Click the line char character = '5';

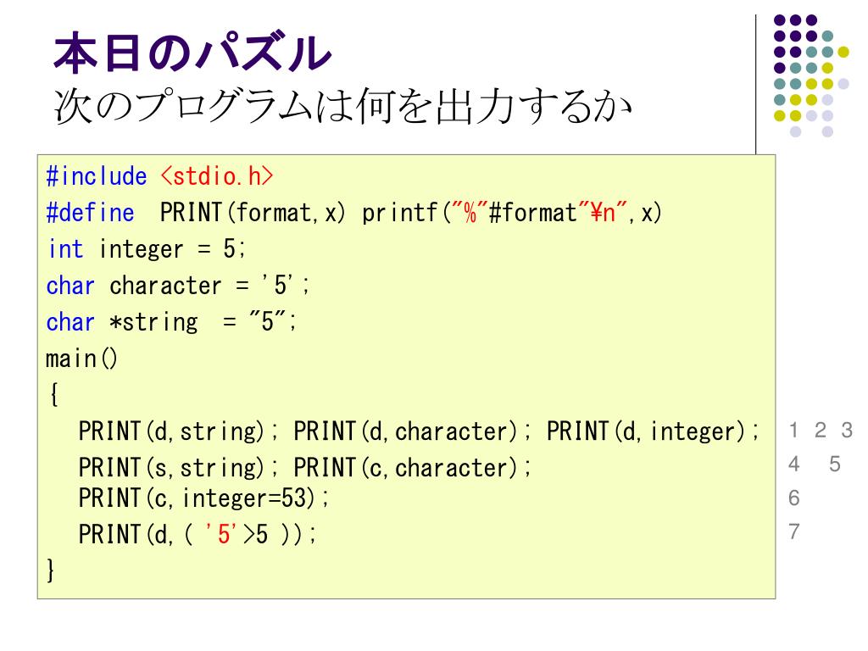coord(178,285)
